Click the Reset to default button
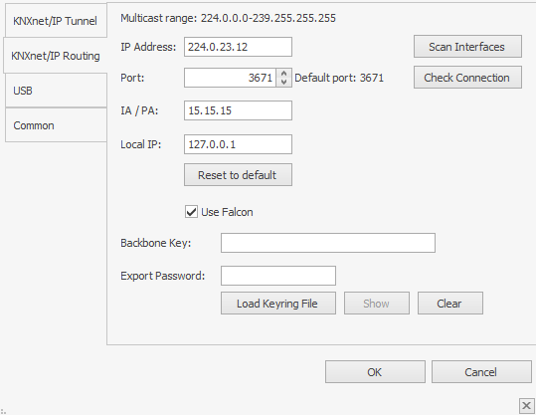The height and width of the screenshot is (415, 536). [x=238, y=175]
